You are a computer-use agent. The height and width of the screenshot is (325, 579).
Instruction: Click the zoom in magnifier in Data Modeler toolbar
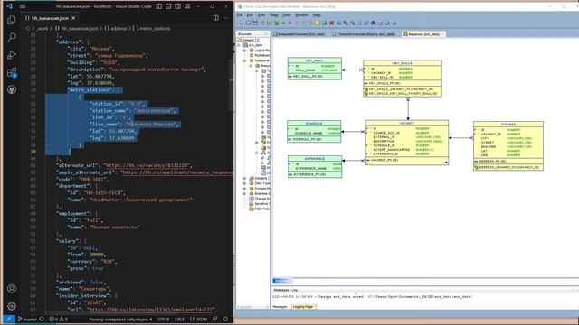point(346,23)
